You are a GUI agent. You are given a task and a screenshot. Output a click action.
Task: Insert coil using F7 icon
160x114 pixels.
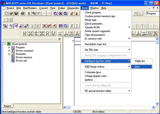[x=48, y=33]
